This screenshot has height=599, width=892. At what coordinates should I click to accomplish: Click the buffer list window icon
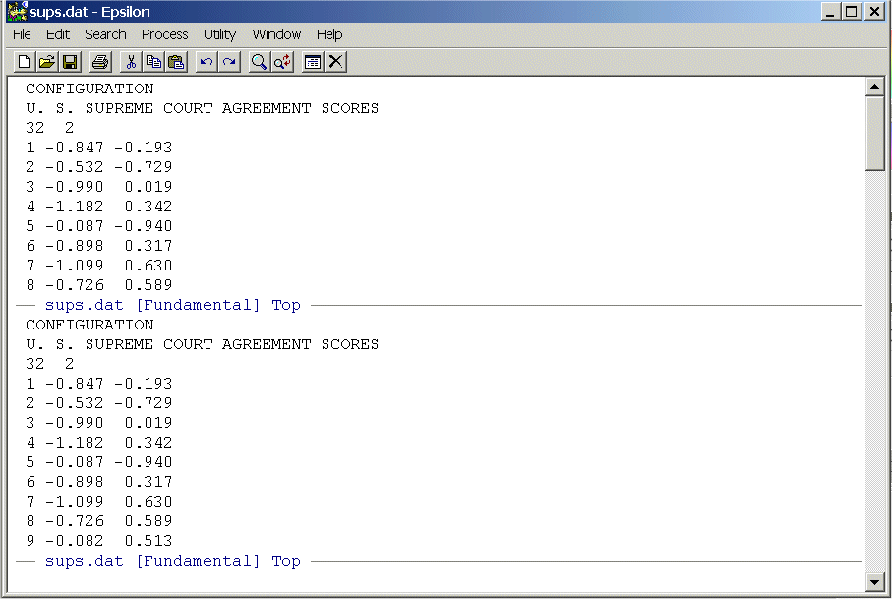[x=313, y=62]
